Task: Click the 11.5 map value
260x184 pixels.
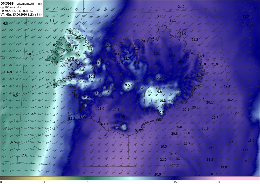Action: coord(106,92)
